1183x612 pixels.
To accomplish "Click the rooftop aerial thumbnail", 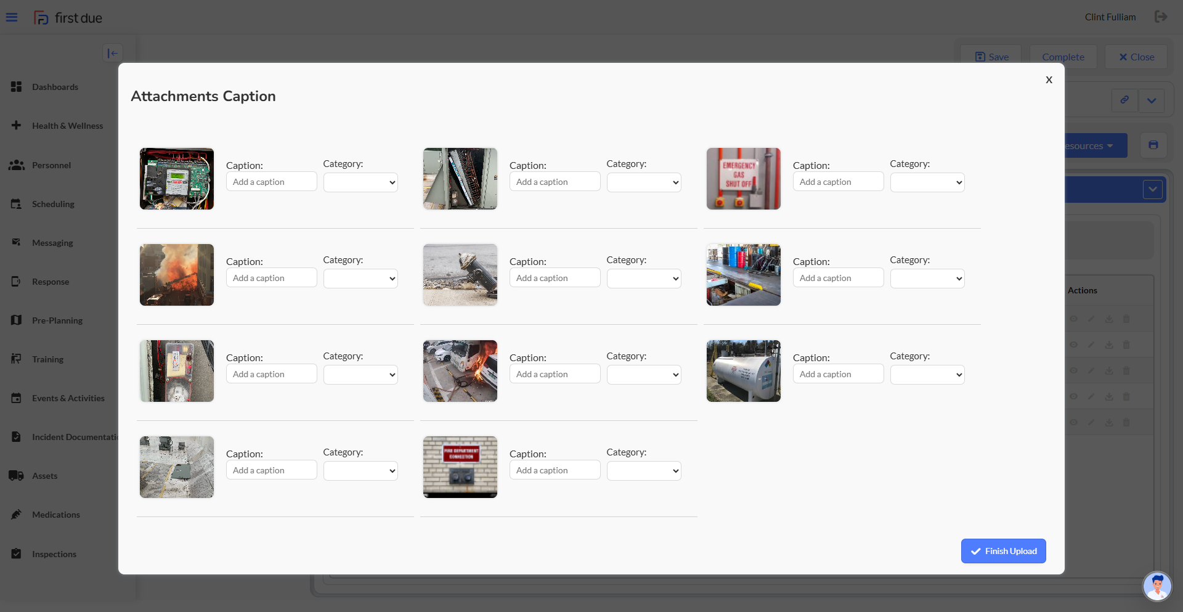I will pyautogui.click(x=177, y=467).
